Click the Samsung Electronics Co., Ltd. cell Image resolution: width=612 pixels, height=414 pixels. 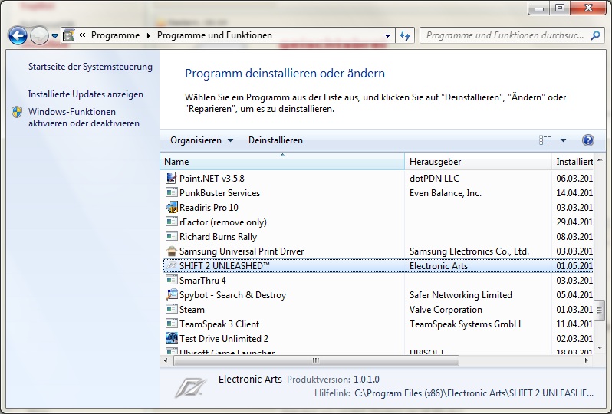469,251
